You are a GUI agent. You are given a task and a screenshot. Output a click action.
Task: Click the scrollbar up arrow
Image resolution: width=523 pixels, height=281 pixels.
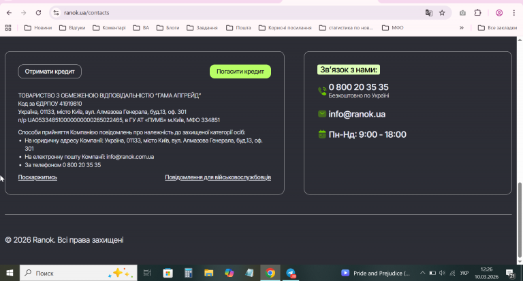tap(520, 40)
